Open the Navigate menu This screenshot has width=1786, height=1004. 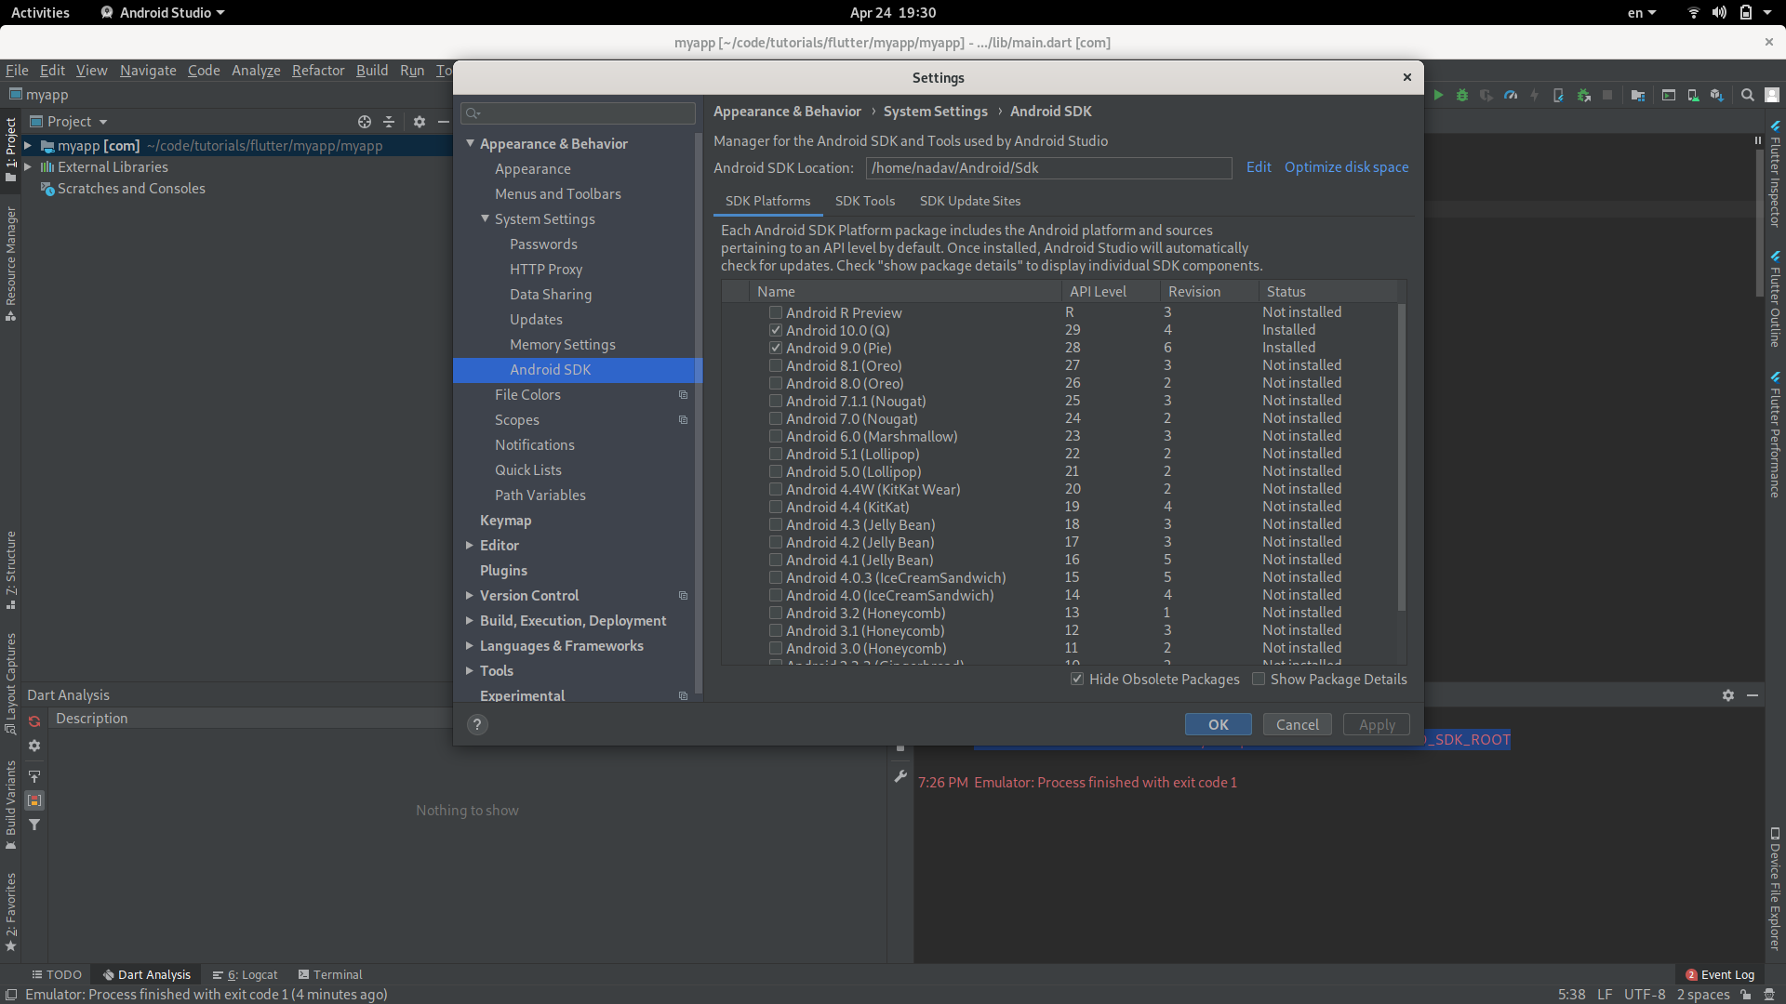[x=148, y=71]
